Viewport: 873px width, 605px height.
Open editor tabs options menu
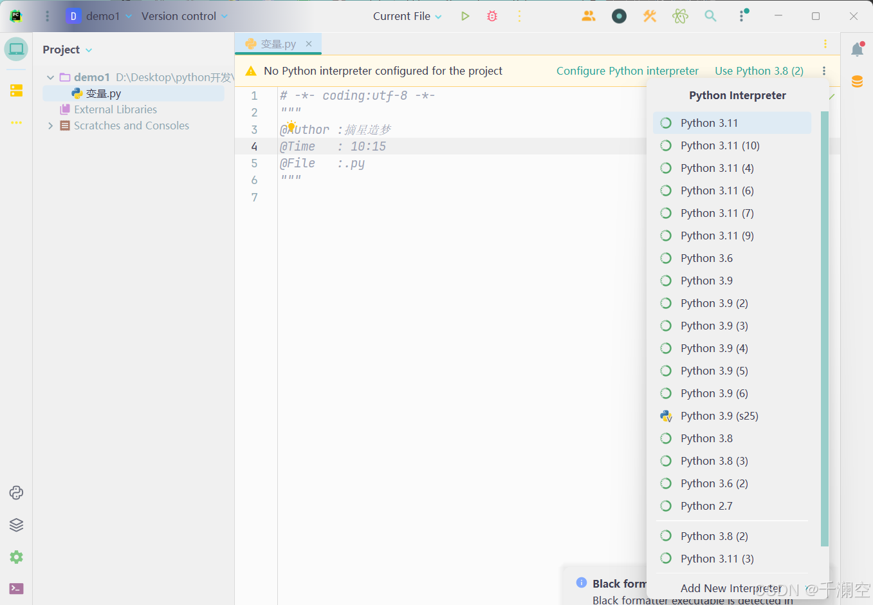pyautogui.click(x=825, y=44)
